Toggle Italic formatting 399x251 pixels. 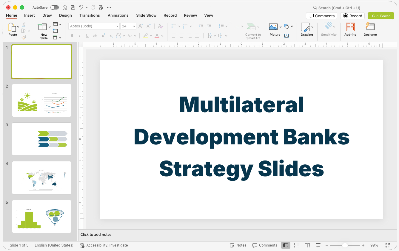click(x=80, y=36)
